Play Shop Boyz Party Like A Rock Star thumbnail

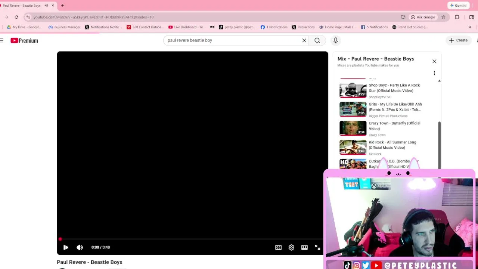pos(353,90)
